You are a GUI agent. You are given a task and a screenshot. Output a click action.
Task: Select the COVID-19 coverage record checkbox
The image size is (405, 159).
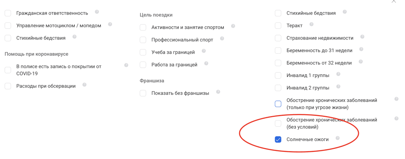[x=8, y=70]
